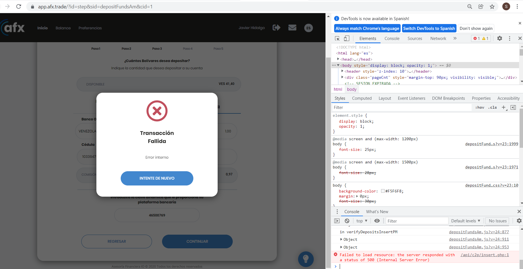
Task: Open console settings gear icon
Action: tap(519, 221)
